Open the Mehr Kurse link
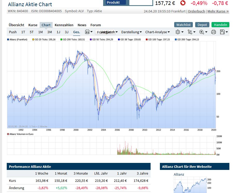 pos(218,11)
